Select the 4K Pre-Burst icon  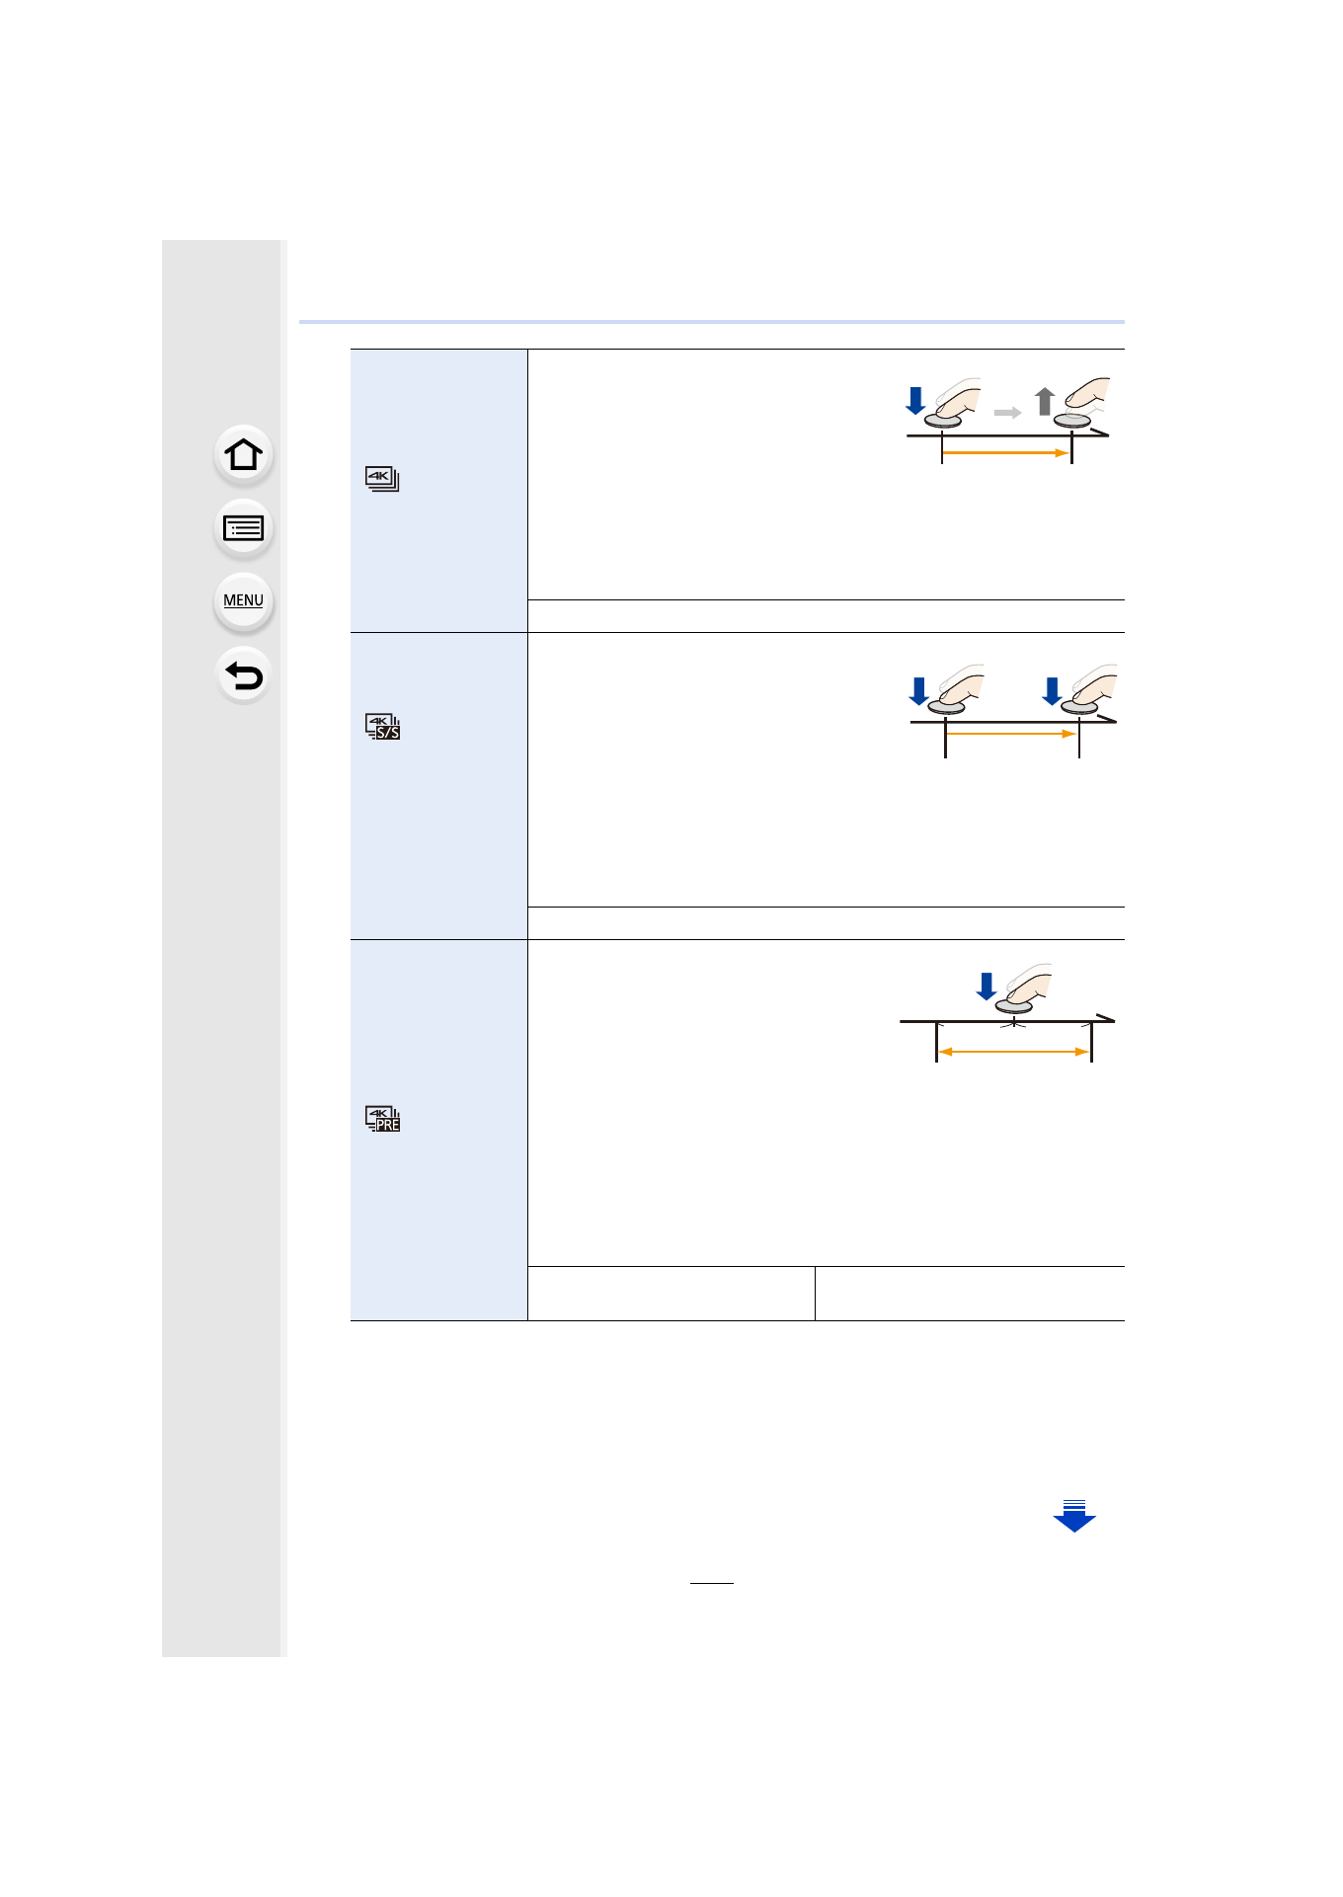point(382,1119)
